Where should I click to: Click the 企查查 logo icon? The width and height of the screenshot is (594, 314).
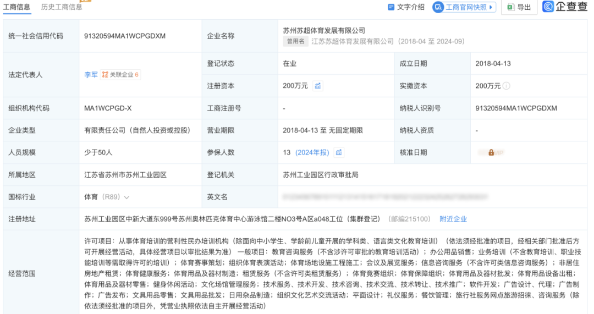(548, 7)
